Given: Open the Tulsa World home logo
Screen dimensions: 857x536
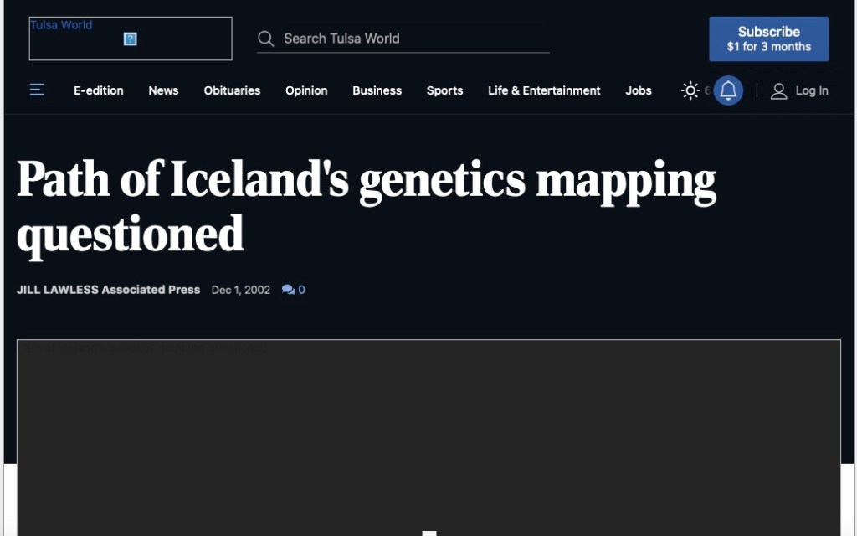Looking at the screenshot, I should coord(131,39).
